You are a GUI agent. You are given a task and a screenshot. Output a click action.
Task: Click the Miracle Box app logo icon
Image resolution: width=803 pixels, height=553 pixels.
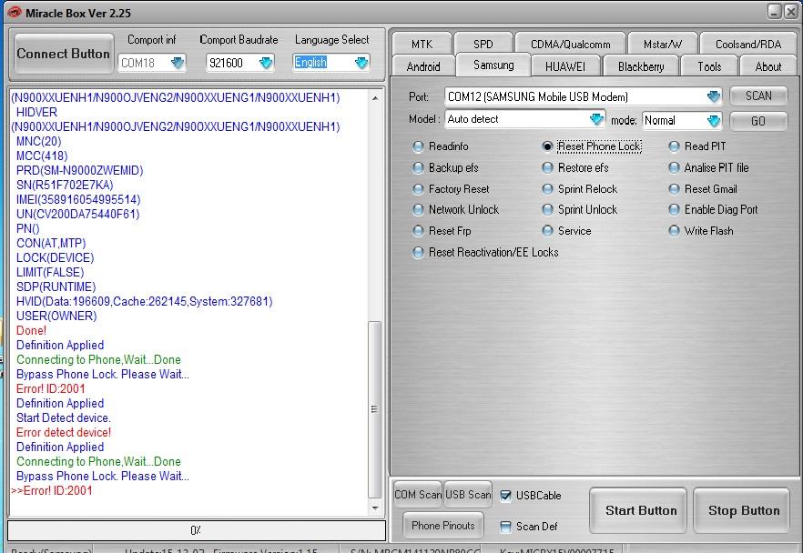[x=15, y=12]
